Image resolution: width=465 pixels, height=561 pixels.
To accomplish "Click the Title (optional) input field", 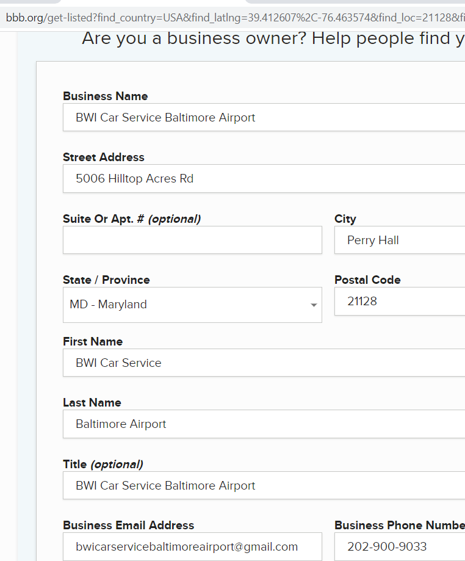I will (264, 485).
